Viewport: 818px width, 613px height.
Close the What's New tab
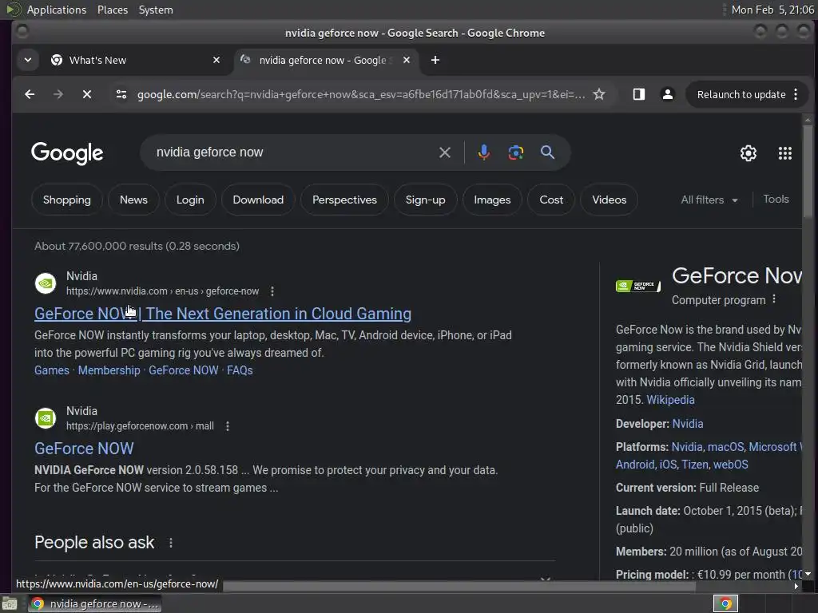pyautogui.click(x=216, y=61)
